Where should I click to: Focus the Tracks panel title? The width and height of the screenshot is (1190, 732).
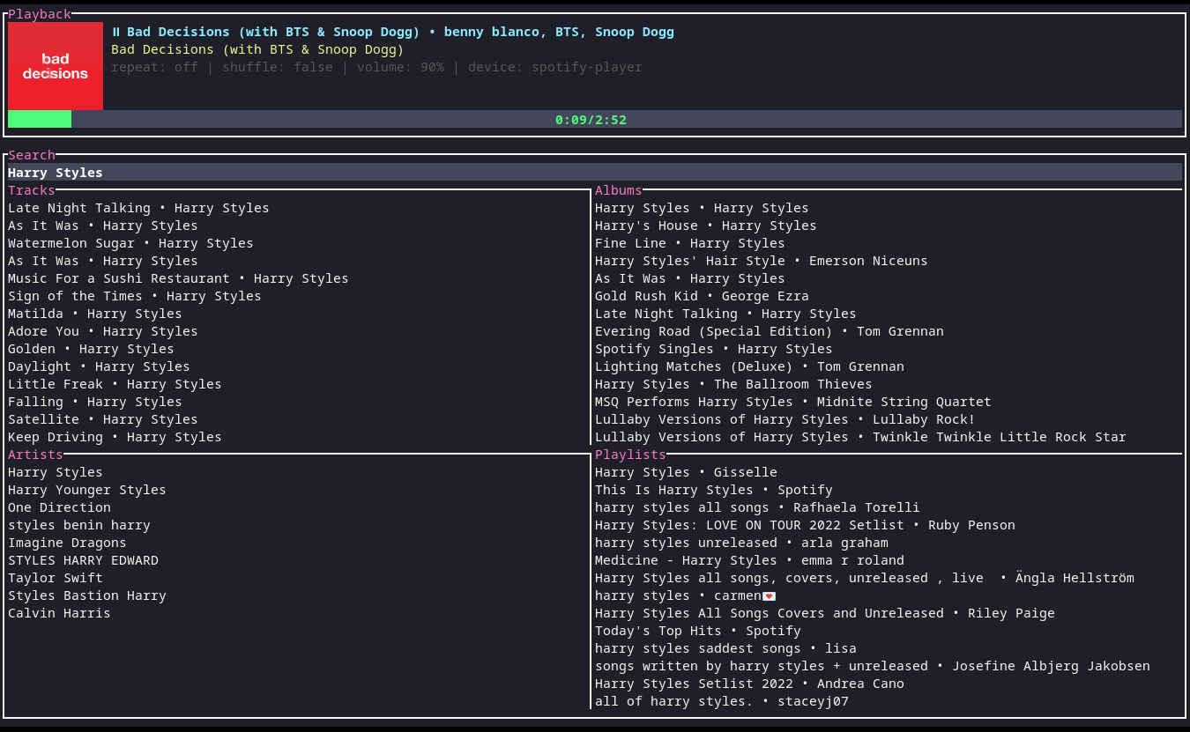(x=32, y=190)
